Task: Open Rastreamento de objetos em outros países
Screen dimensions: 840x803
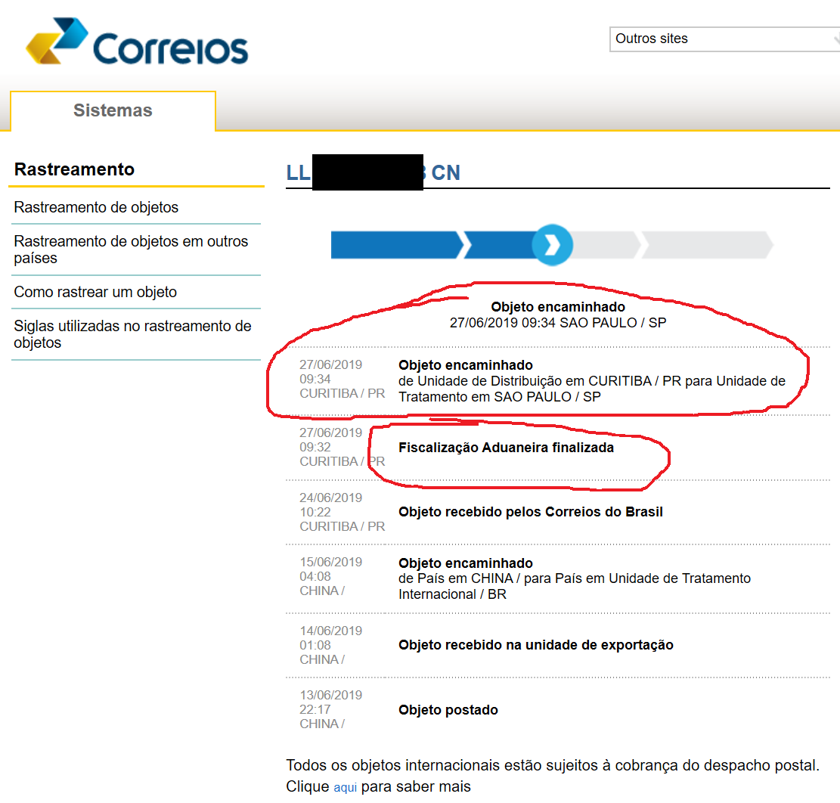Action: 132,250
